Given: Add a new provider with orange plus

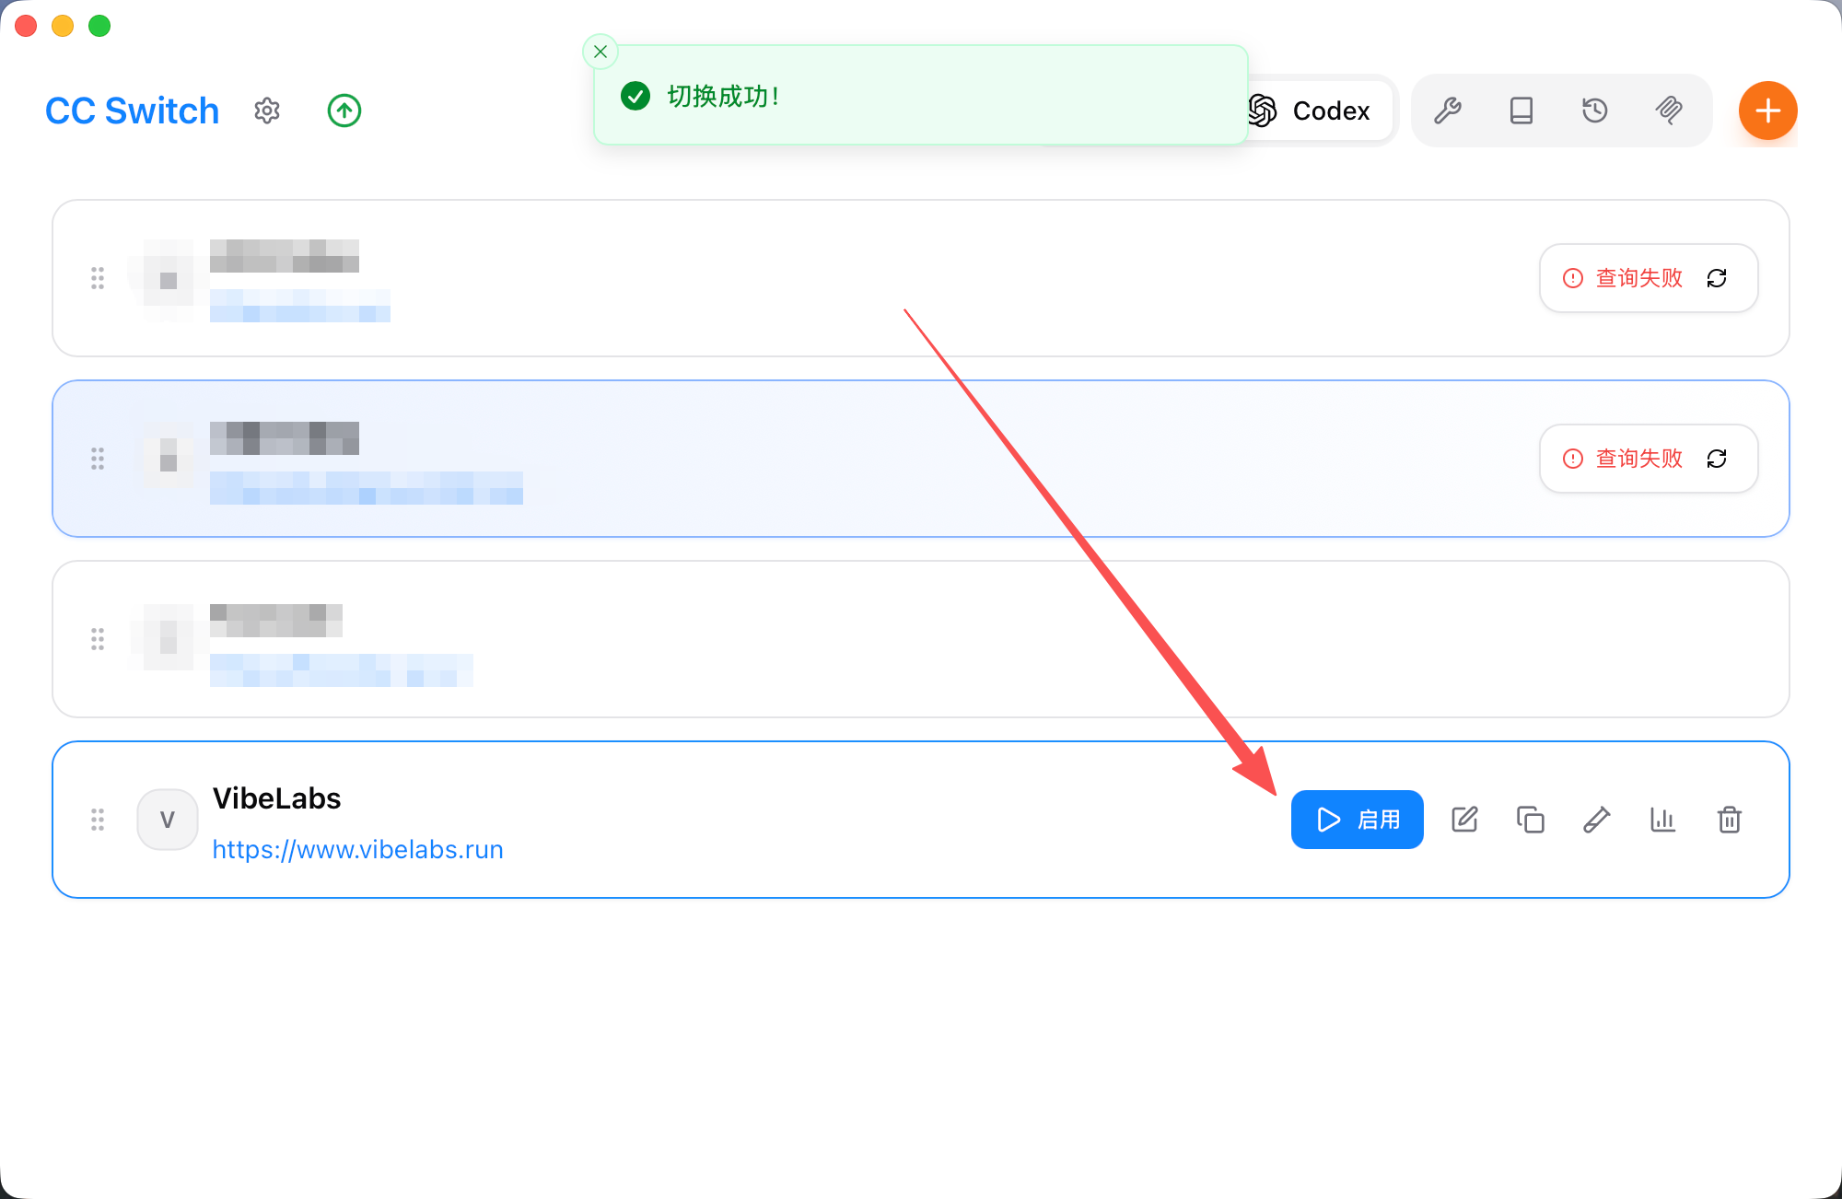Looking at the screenshot, I should [x=1767, y=111].
